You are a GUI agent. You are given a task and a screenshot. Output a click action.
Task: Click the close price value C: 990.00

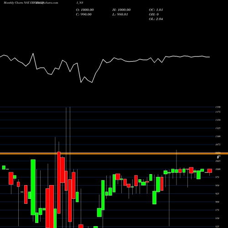tap(84, 15)
